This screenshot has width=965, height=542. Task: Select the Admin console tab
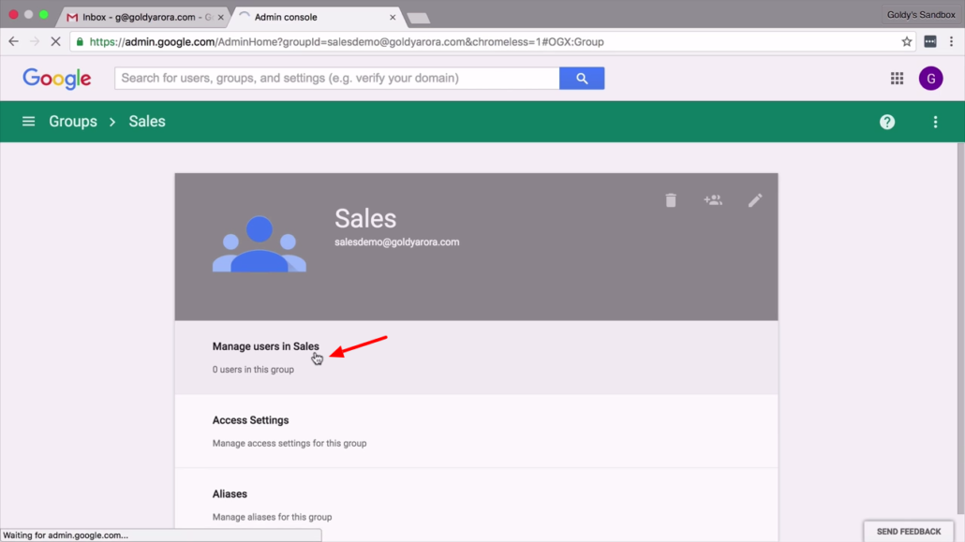coord(315,17)
